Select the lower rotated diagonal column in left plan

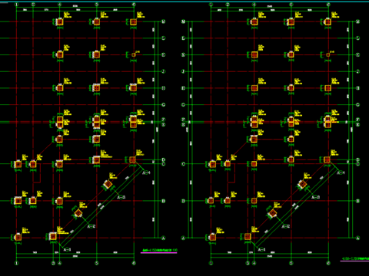pos(78,213)
